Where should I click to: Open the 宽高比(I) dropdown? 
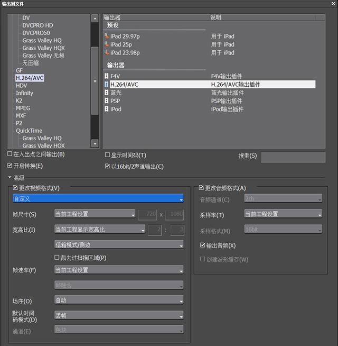coord(100,229)
